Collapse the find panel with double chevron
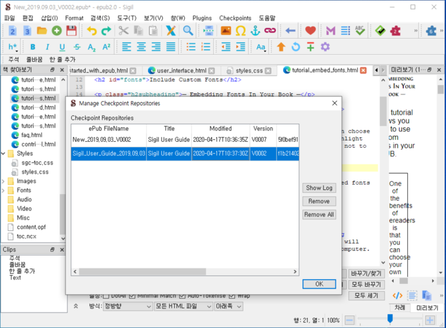This screenshot has height=328, width=446. [x=76, y=306]
